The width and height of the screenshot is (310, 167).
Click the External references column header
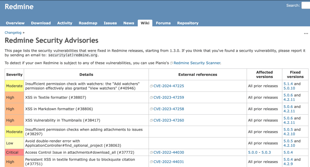[197, 75]
